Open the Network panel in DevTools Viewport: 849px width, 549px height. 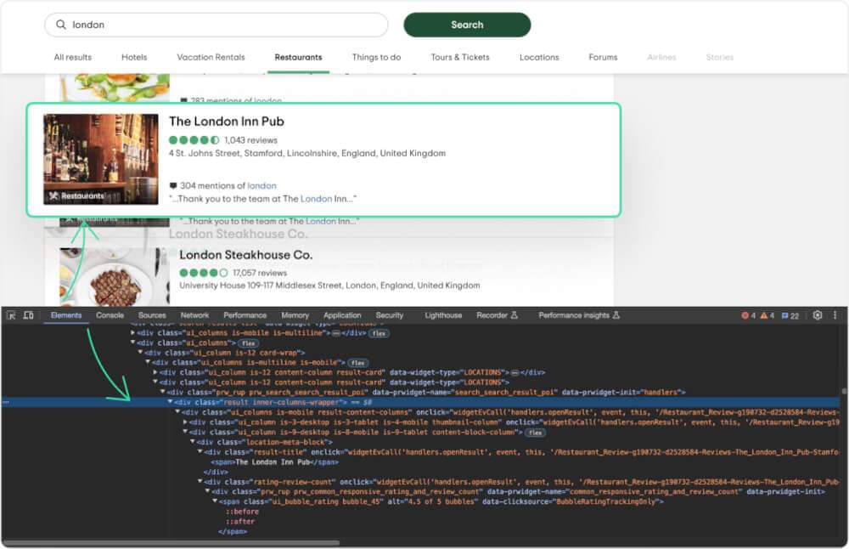(194, 314)
